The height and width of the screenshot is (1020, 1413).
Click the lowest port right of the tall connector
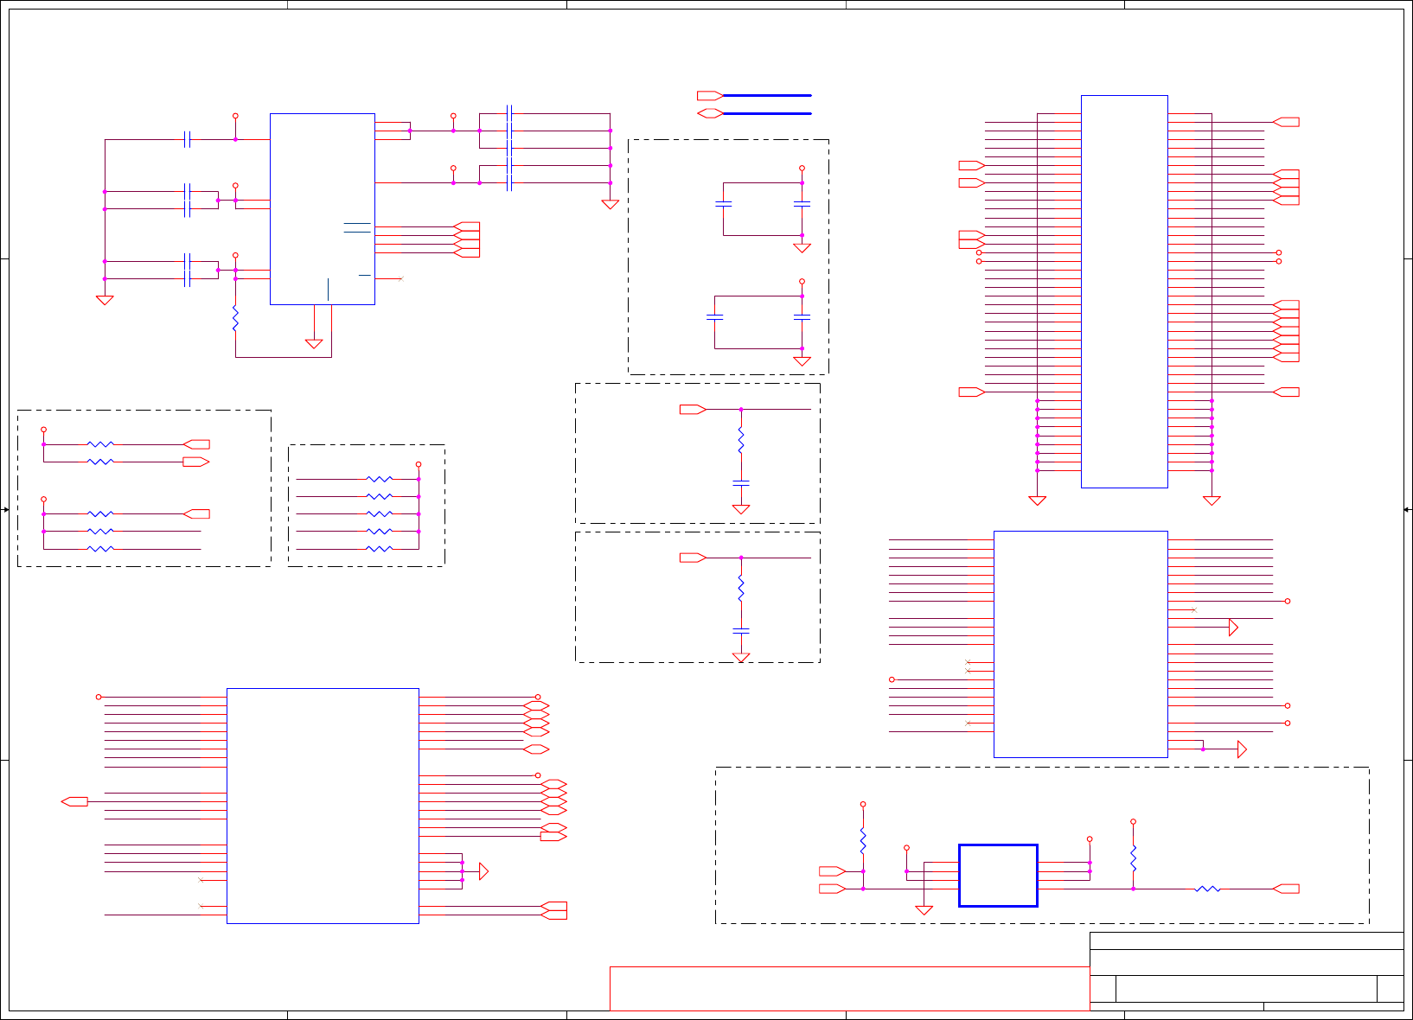pos(1286,392)
